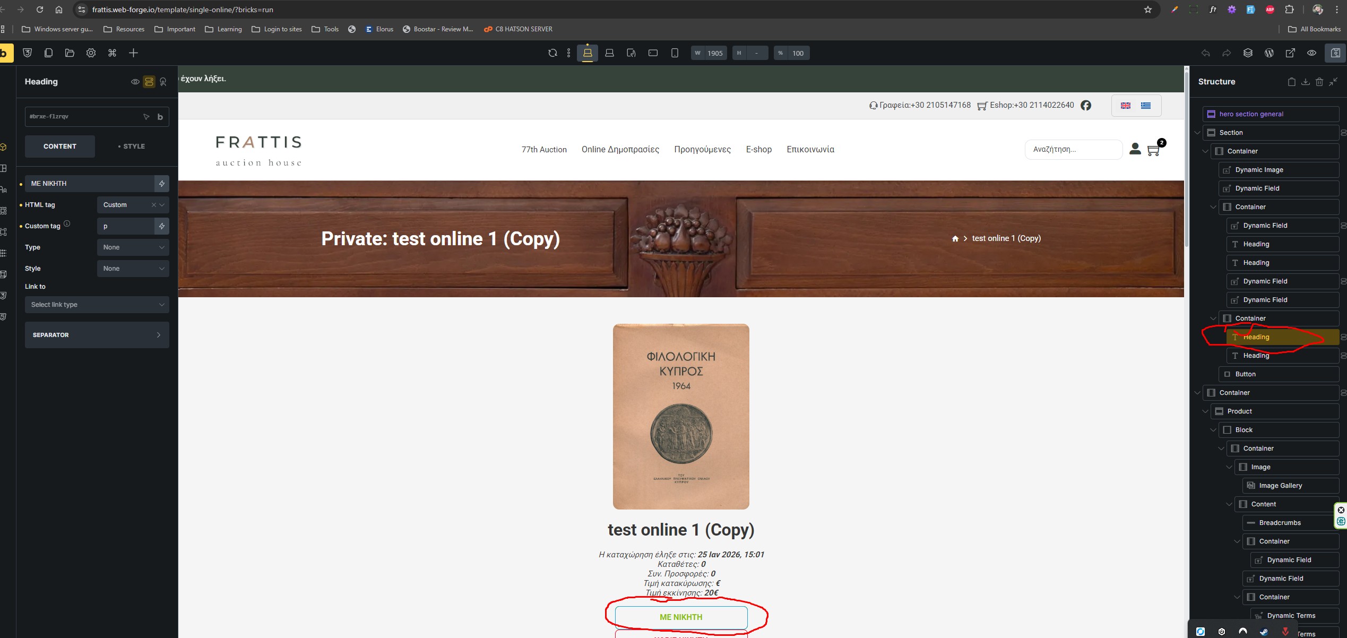1347x638 pixels.
Task: Toggle Heading element visibility eye
Action: [135, 82]
